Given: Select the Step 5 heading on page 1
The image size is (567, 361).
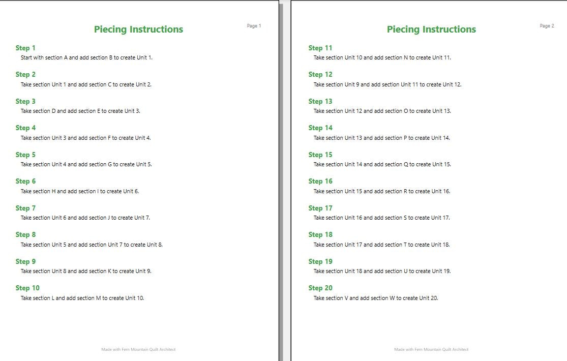Looking at the screenshot, I should pyautogui.click(x=25, y=155).
